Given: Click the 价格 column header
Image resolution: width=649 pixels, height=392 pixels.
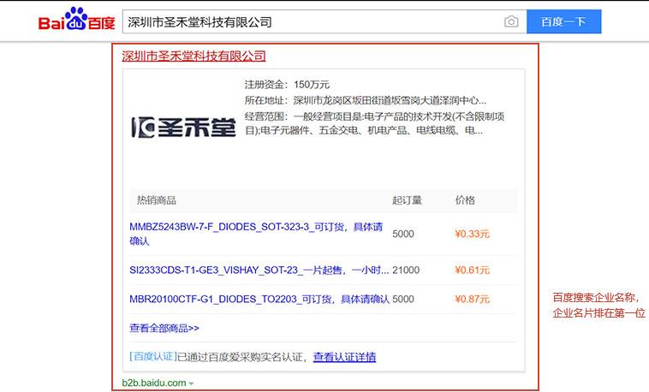Looking at the screenshot, I should 465,200.
